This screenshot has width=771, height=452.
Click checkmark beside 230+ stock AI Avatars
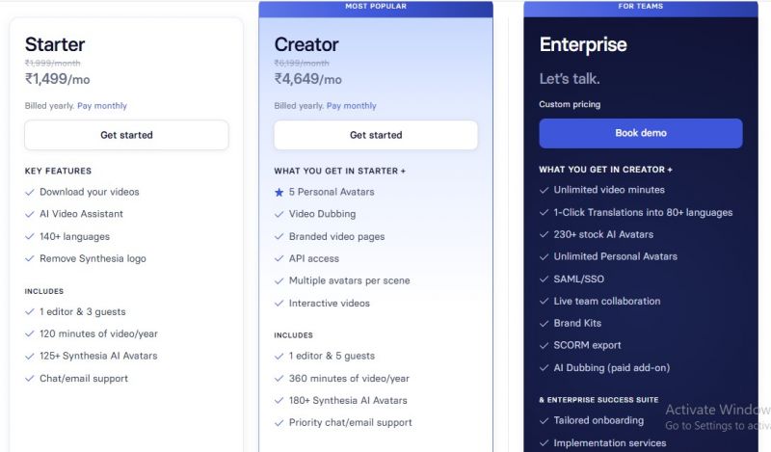544,234
